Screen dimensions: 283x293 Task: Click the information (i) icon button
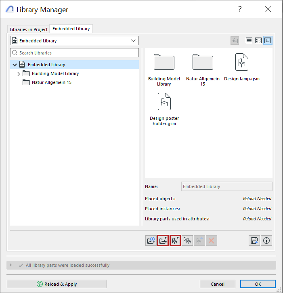266,241
